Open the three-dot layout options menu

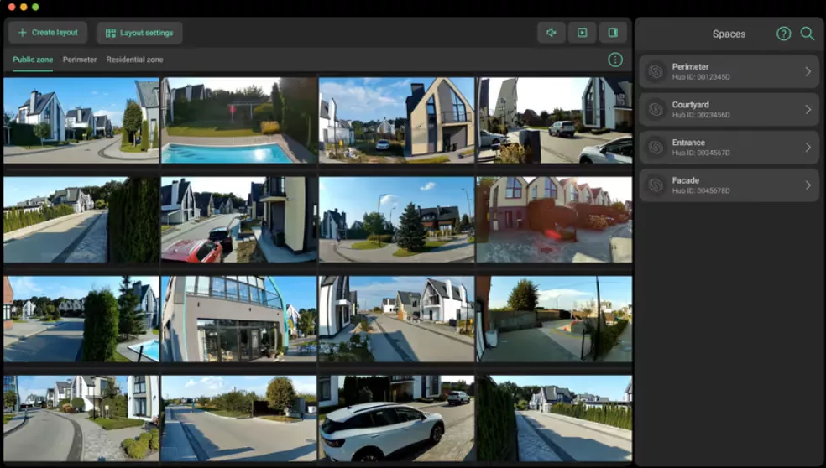(615, 60)
